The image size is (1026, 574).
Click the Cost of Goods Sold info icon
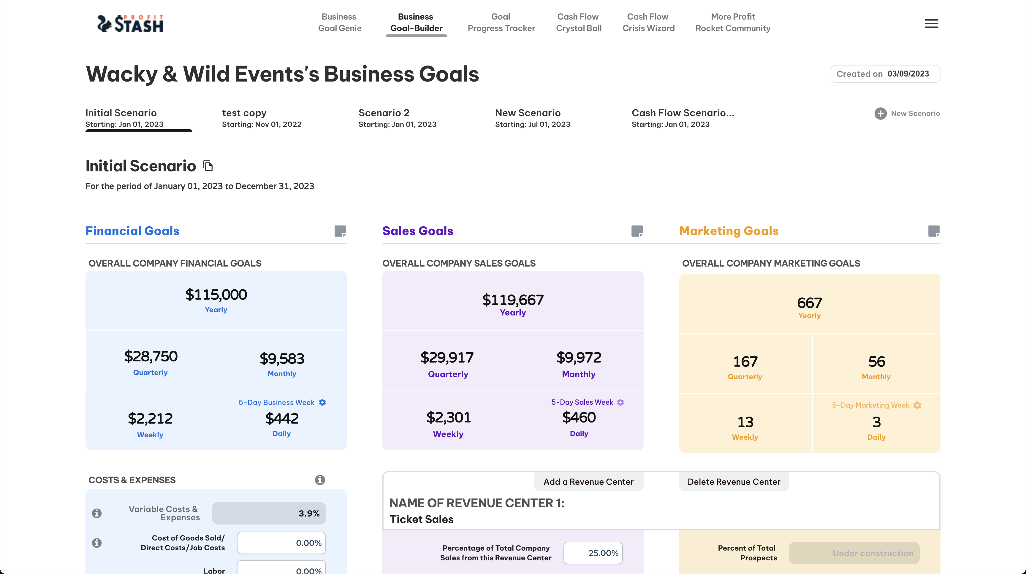point(97,543)
